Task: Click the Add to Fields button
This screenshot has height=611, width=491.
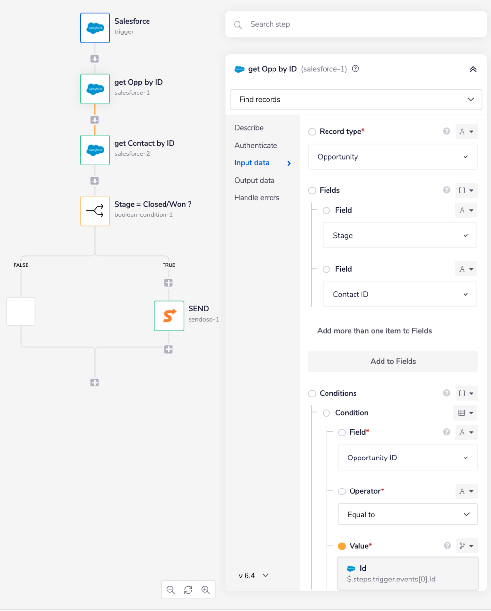Action: click(393, 362)
